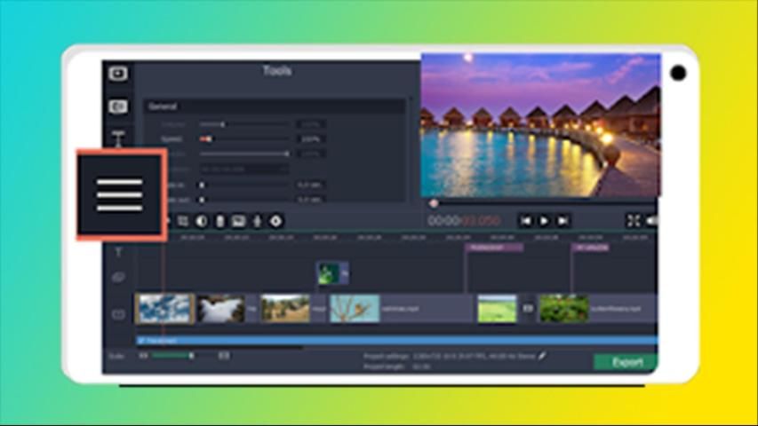
Task: Click the trash delete icon
Action: coord(220,221)
